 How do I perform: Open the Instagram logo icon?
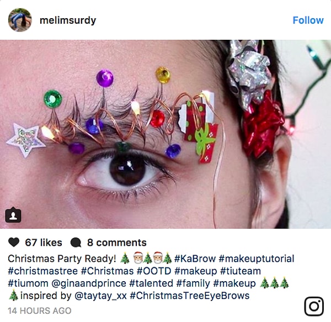point(314,305)
